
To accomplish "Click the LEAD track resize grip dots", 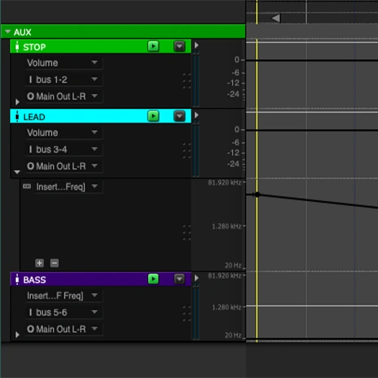I will pos(187,150).
